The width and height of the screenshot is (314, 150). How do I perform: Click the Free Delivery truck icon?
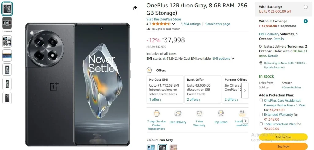point(178,113)
